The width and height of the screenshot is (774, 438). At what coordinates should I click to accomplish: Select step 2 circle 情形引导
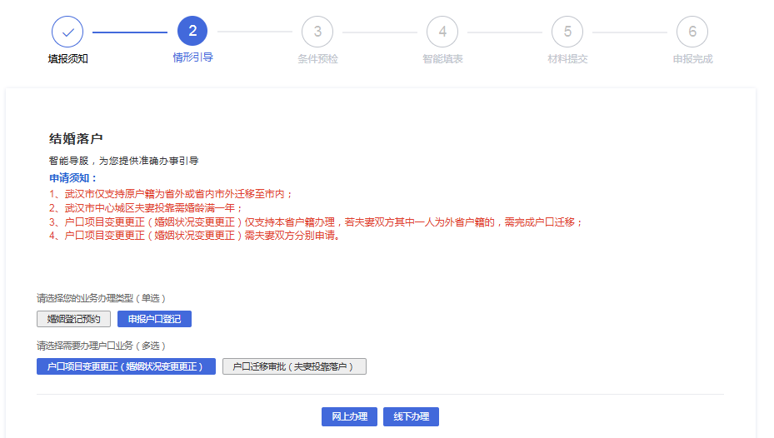[x=192, y=31]
